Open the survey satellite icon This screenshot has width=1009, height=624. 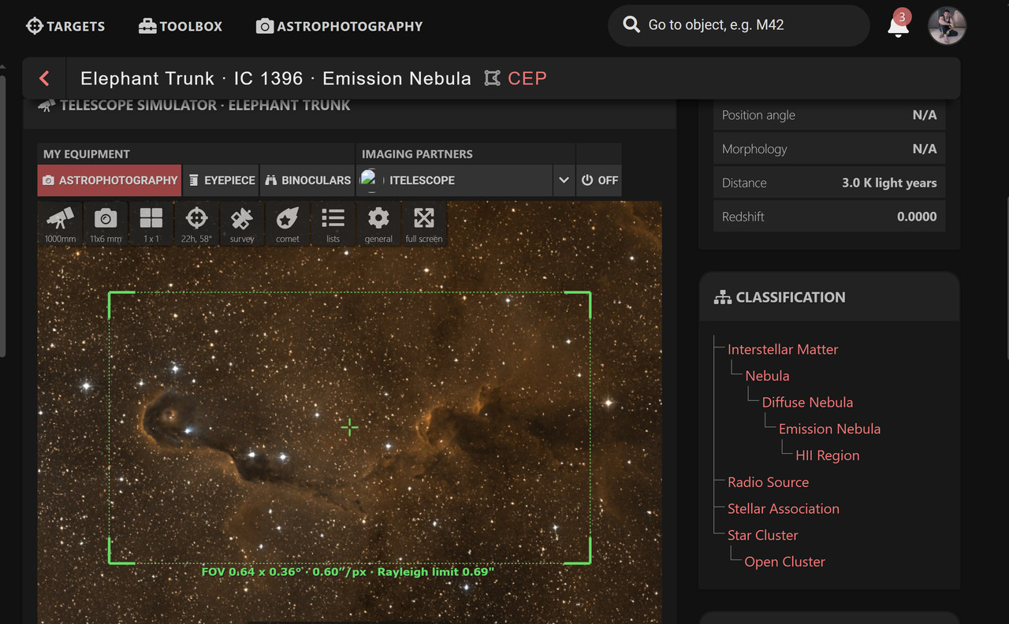(242, 224)
